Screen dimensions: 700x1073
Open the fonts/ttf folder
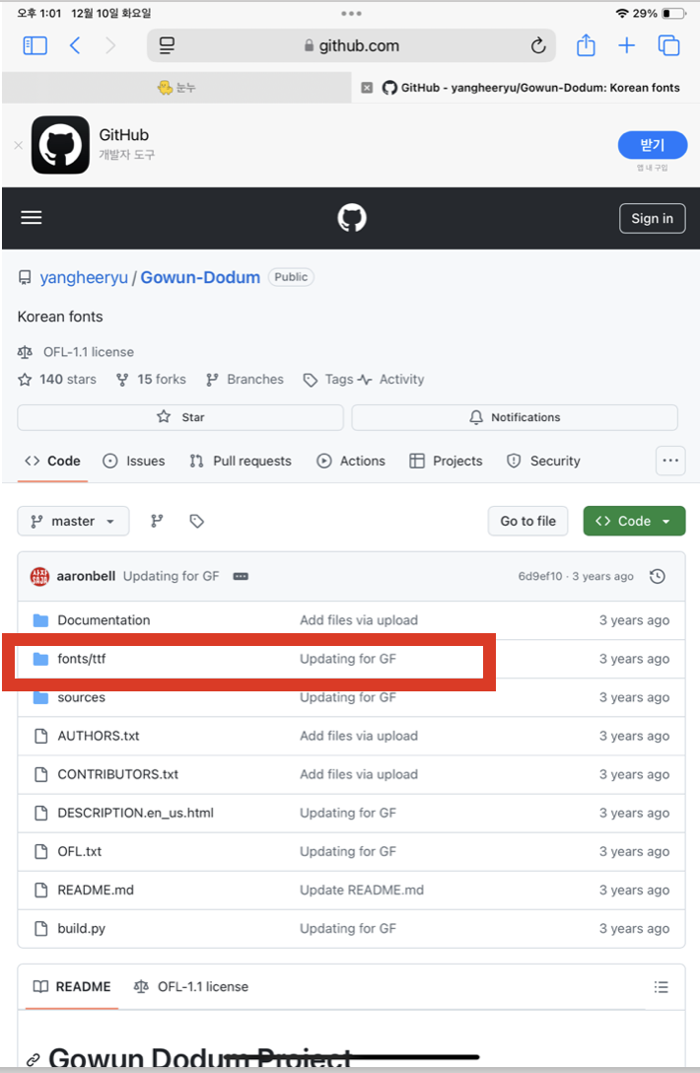click(82, 659)
